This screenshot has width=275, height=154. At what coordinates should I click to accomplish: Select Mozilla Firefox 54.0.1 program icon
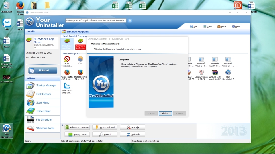point(80,75)
